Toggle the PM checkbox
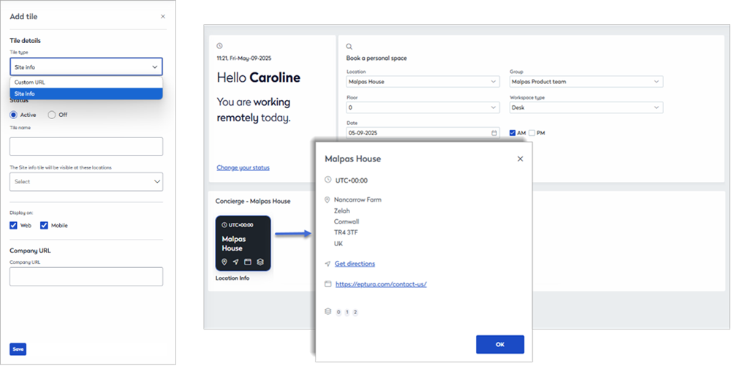The width and height of the screenshot is (731, 366). (532, 133)
